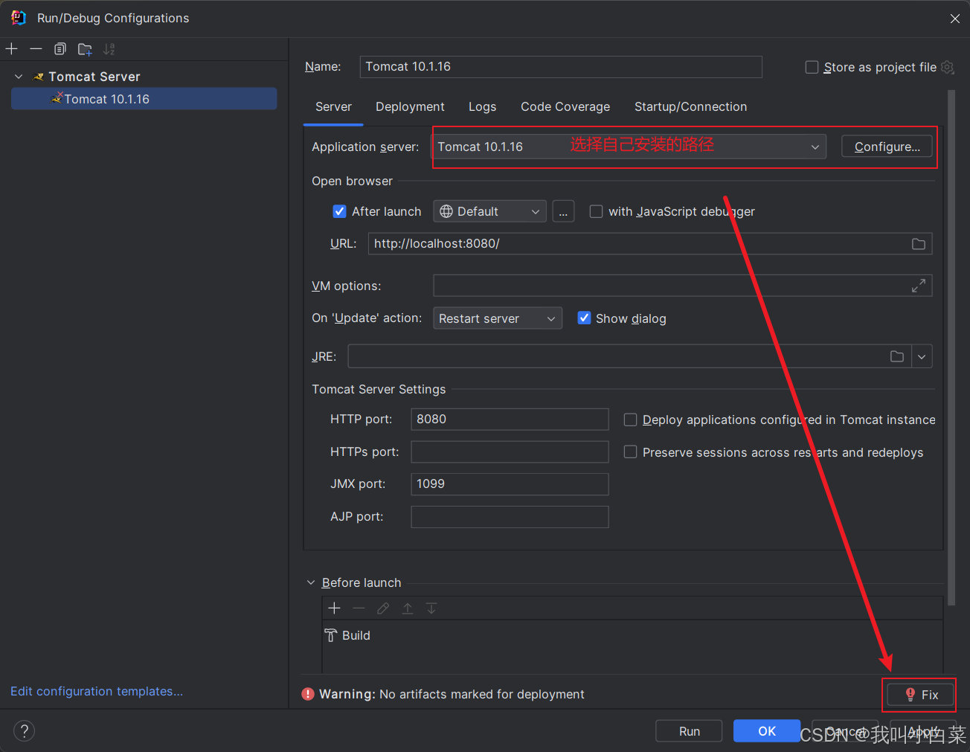Open Application server dropdown
This screenshot has height=752, width=970.
coord(629,147)
